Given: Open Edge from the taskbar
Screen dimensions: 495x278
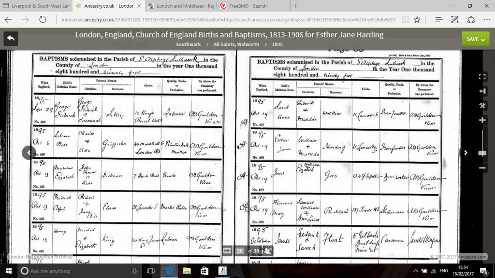Looking at the screenshot, I should pyautogui.click(x=169, y=271).
